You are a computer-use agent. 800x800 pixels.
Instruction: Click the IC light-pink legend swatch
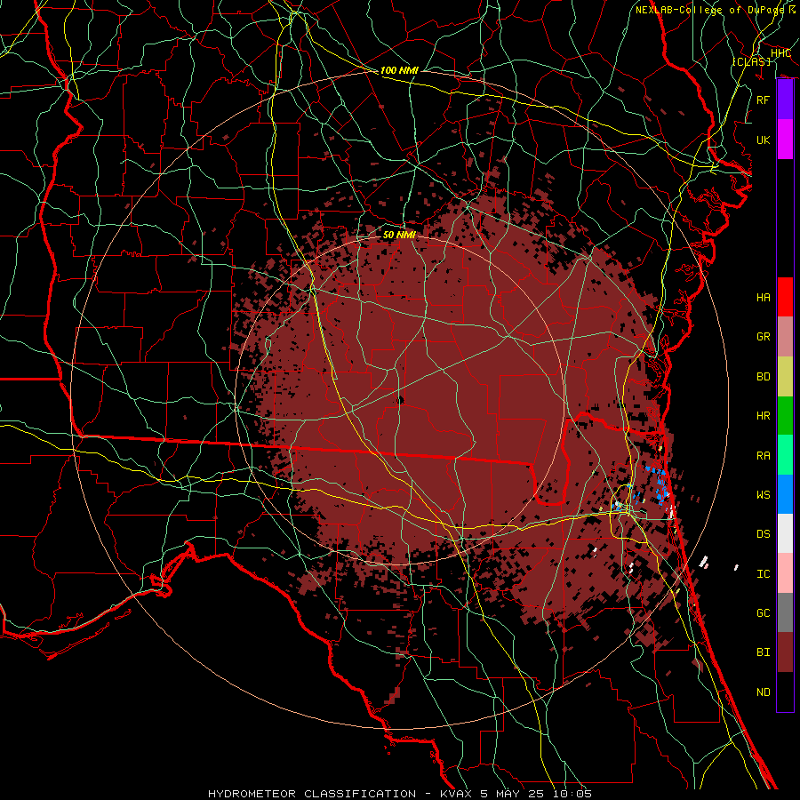click(785, 573)
